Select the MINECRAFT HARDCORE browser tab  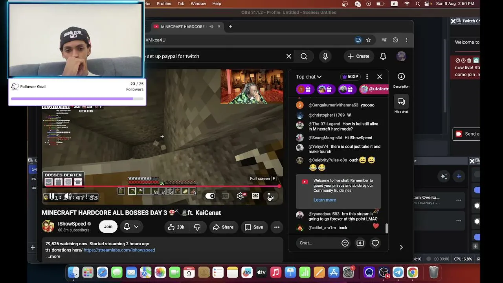186,27
